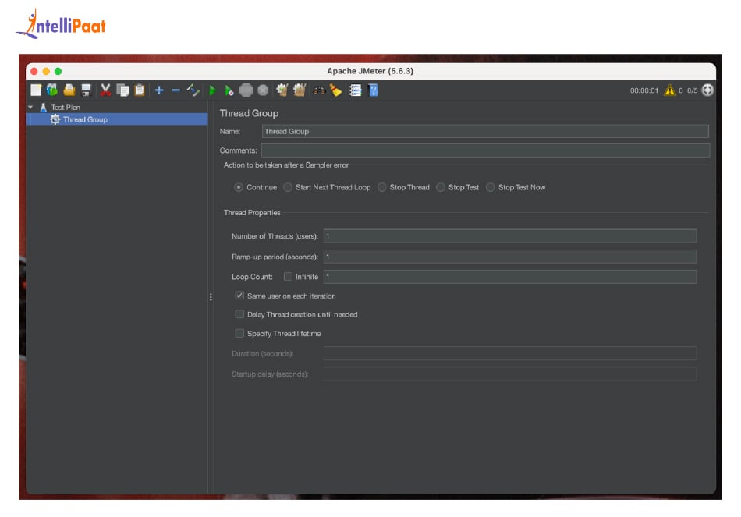Stop the test with gray octagon icon
The width and height of the screenshot is (741, 517).
pos(246,90)
